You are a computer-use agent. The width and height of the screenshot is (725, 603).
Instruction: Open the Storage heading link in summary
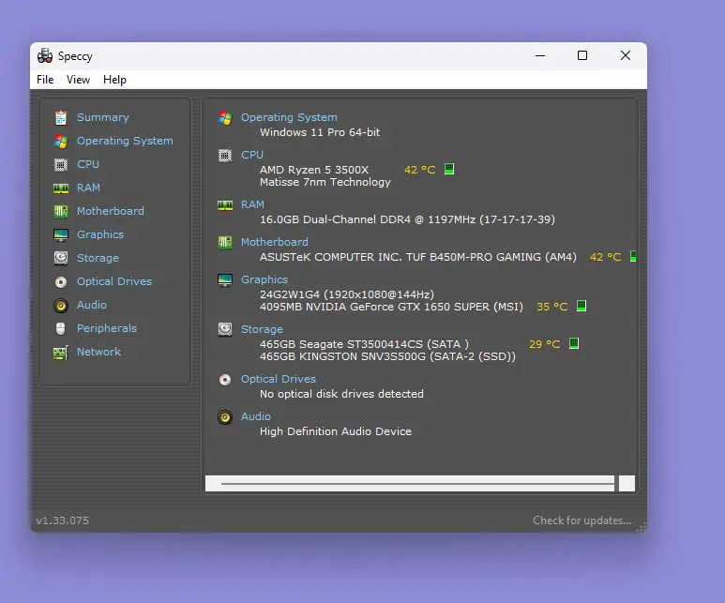coord(262,329)
